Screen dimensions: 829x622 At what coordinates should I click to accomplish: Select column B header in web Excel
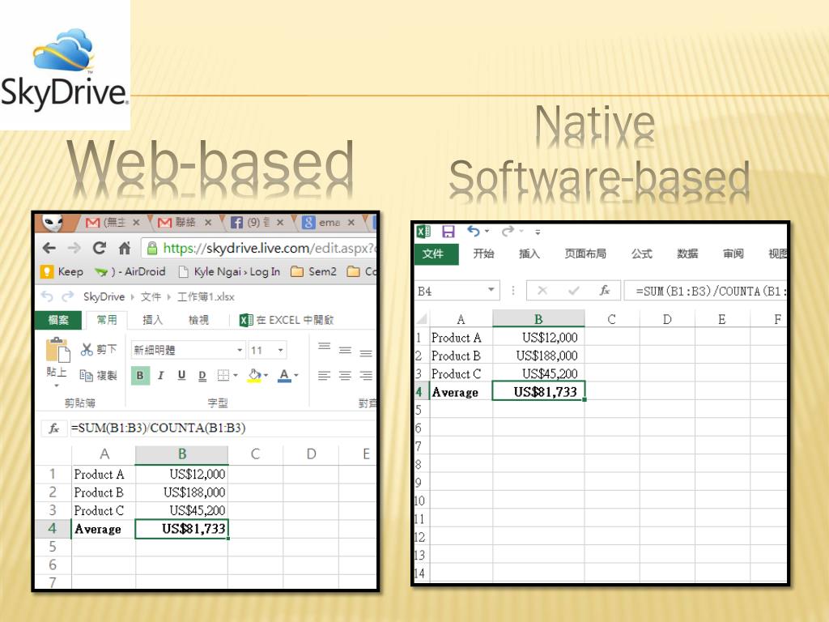(x=182, y=454)
